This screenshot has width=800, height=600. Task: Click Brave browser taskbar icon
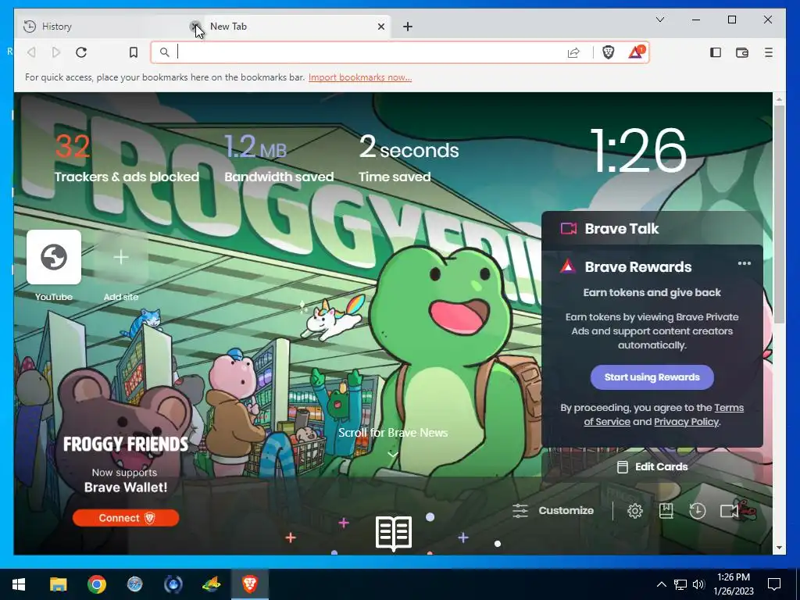coord(249,584)
